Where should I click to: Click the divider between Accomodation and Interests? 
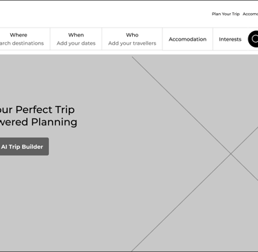tap(213, 39)
